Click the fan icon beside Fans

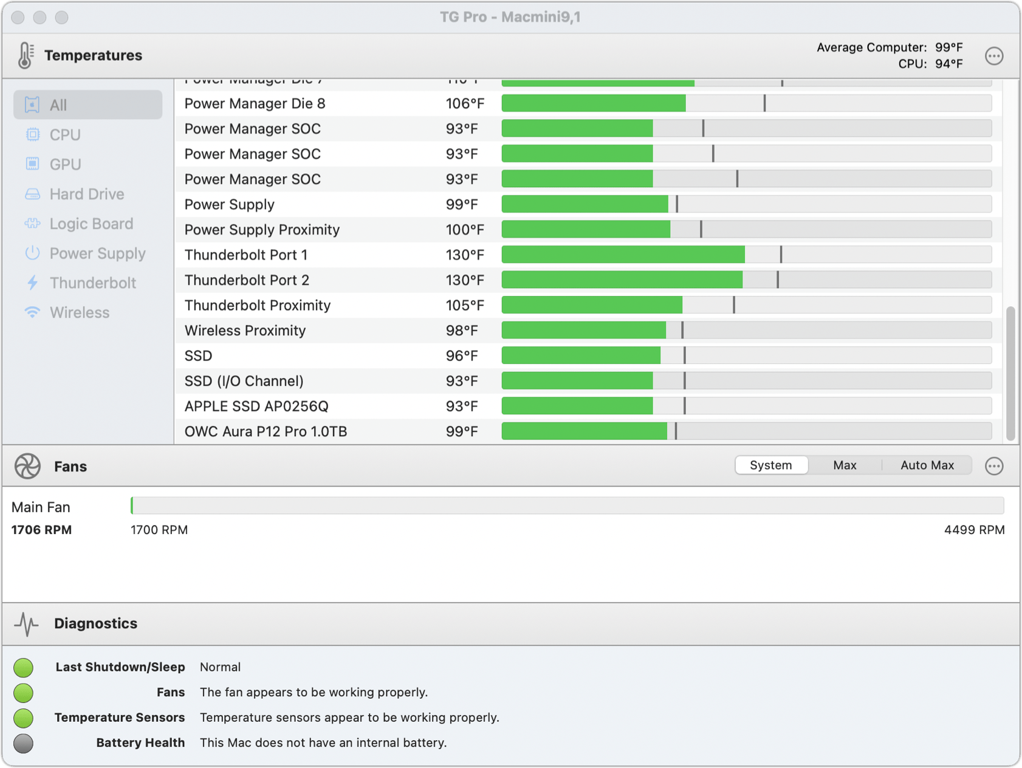(27, 465)
